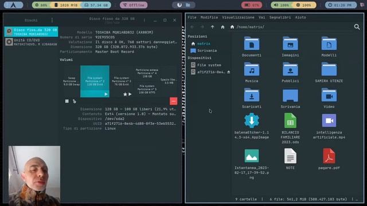The width and height of the screenshot is (367, 206).
Task: Select the Swap partition volume
Action: point(71,81)
